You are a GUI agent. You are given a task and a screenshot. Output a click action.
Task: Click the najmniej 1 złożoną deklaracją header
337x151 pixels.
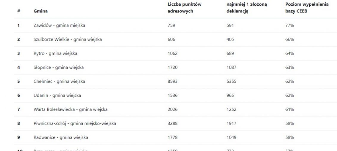coord(246,8)
